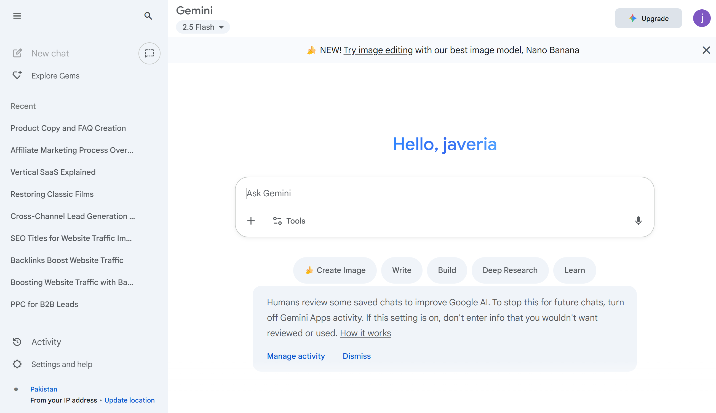The width and height of the screenshot is (716, 413).
Task: Click the Upgrade button
Action: pos(648,18)
